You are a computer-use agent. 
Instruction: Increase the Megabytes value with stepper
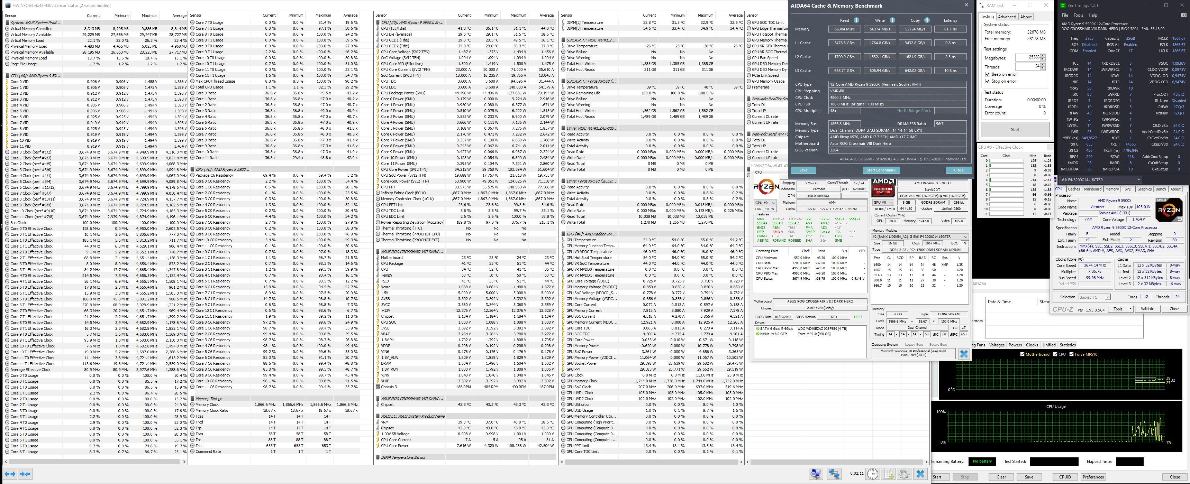click(x=1043, y=56)
